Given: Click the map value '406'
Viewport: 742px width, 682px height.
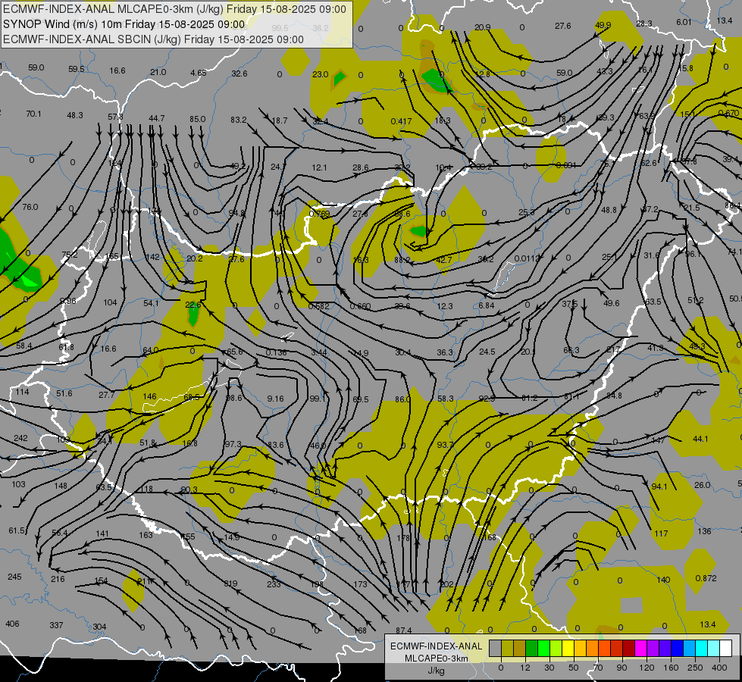Looking at the screenshot, I should click(x=12, y=624).
